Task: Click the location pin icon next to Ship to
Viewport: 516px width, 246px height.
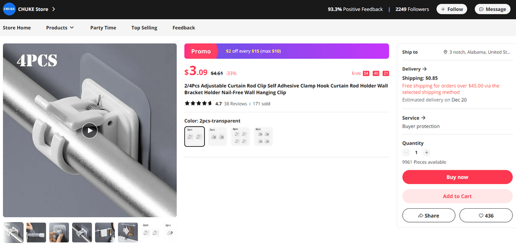Action: 445,52
